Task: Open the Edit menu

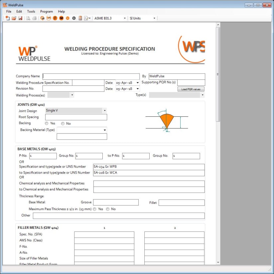Action: click(x=19, y=12)
